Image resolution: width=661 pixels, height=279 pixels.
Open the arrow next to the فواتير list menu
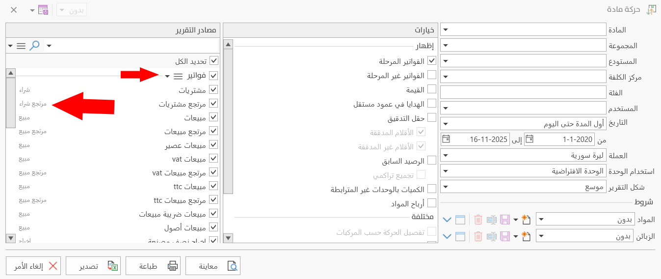click(167, 76)
